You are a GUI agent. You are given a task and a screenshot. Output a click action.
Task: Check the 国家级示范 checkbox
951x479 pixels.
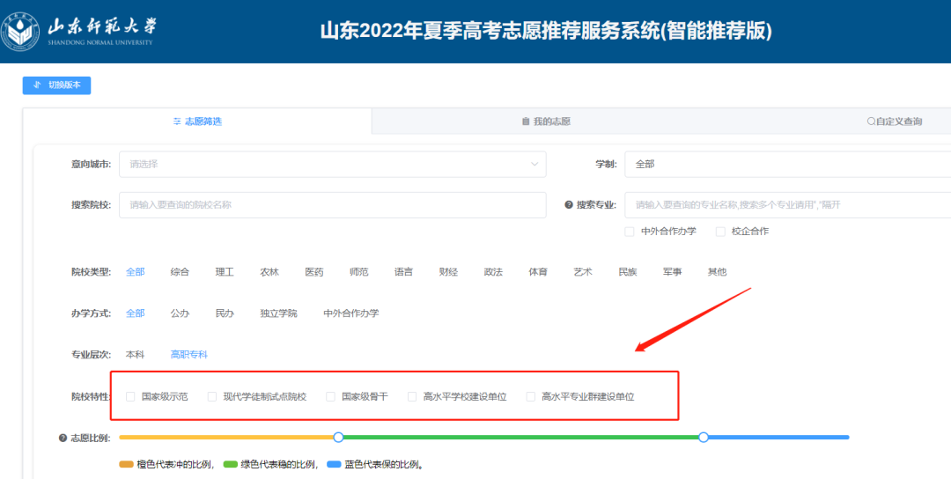click(130, 397)
